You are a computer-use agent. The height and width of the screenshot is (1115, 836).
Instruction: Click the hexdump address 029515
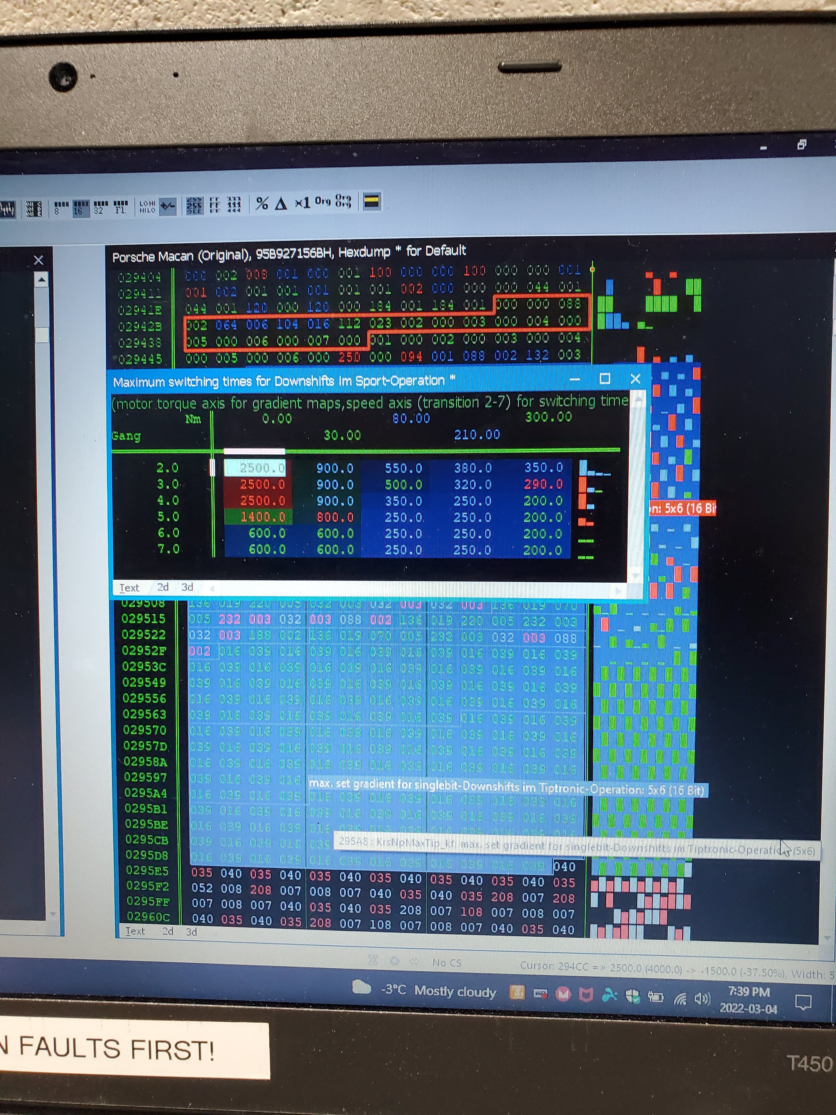(x=143, y=619)
